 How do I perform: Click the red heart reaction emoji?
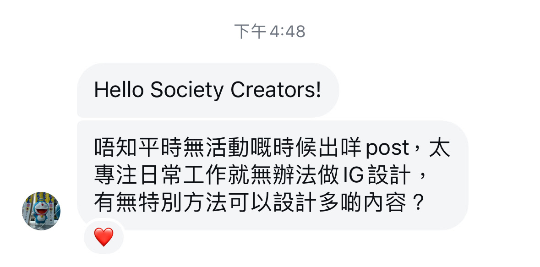(104, 237)
